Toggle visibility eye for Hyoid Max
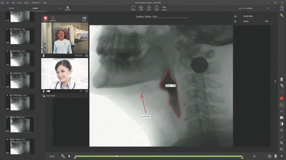Screen dimensions: 286x160 click(236, 16)
